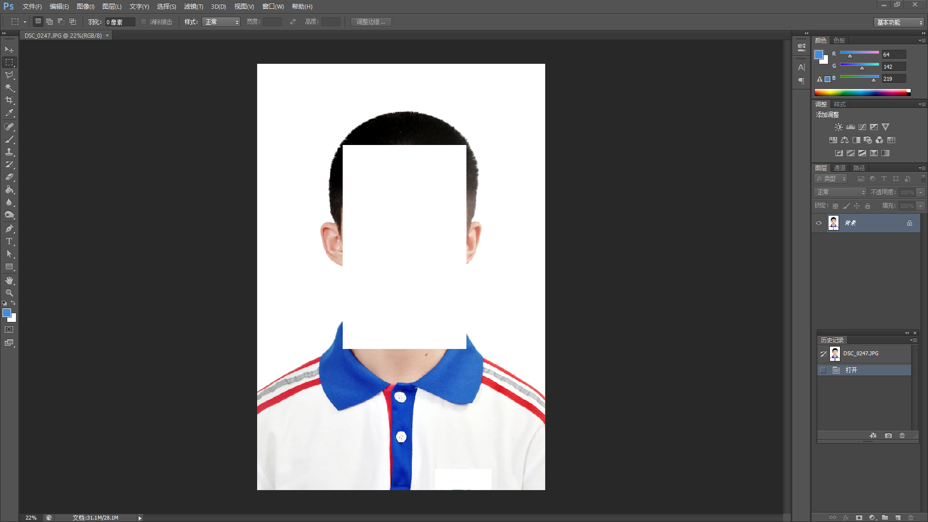Screen dimensions: 928x522
Task: Open layer filter 类型 dropdown
Action: click(831, 179)
